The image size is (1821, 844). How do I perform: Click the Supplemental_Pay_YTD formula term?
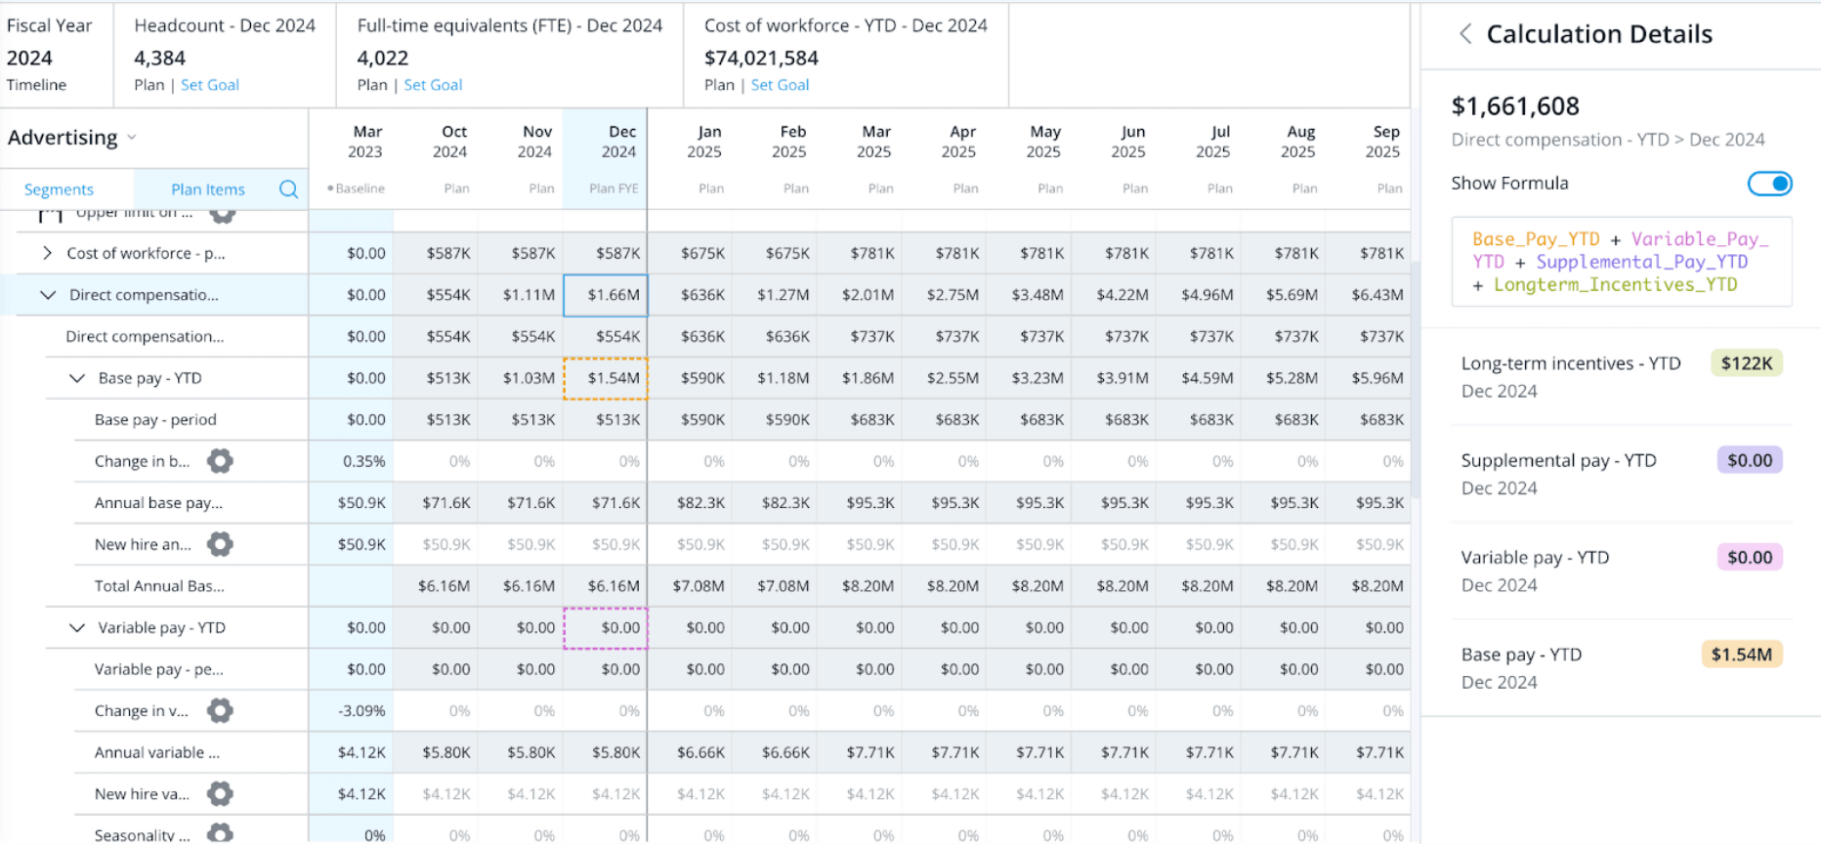click(1641, 262)
